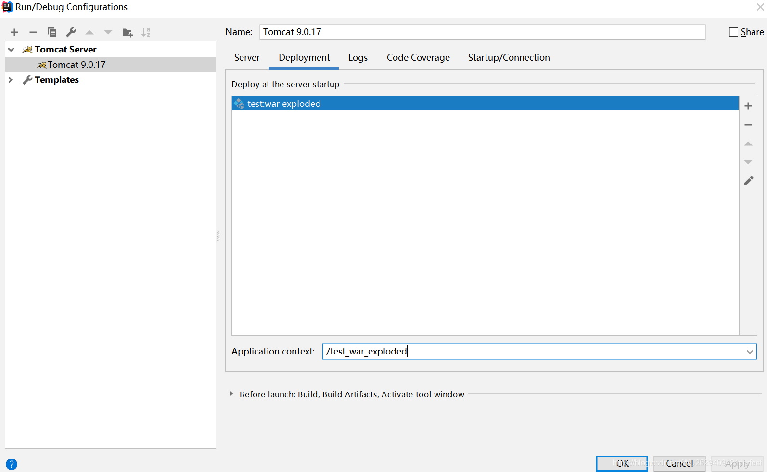Click the Before launch section label
Viewport: 767px width, 472px height.
point(352,394)
